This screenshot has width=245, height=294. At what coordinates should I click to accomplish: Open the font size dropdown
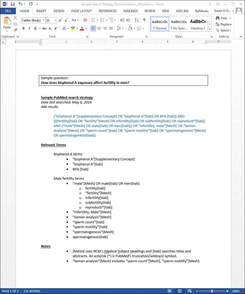point(55,20)
